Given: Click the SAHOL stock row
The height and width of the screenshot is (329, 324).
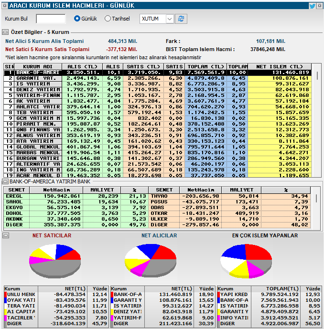Looking at the screenshot, I should point(76,202).
